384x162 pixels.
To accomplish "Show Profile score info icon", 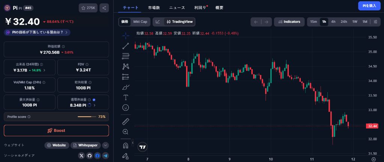I will click(x=29, y=117).
